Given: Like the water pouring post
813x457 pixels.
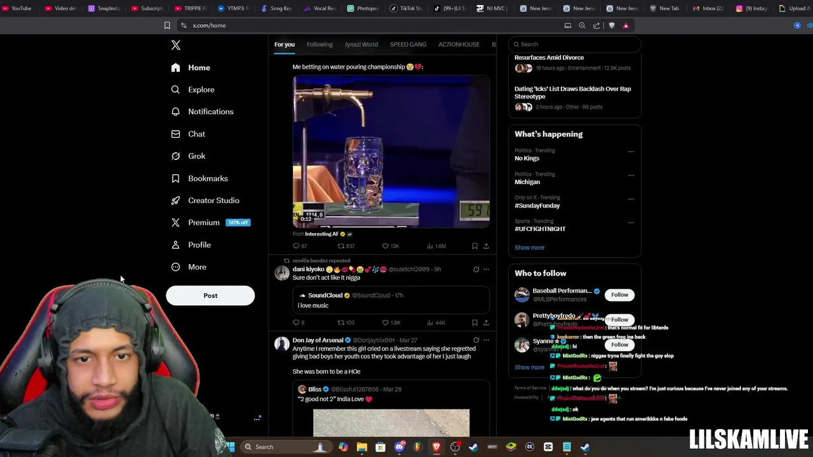Looking at the screenshot, I should pyautogui.click(x=391, y=246).
